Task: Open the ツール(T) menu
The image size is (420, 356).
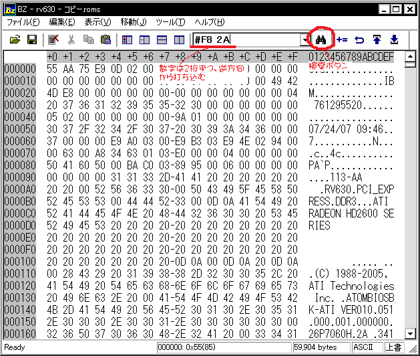Action: tap(170, 22)
